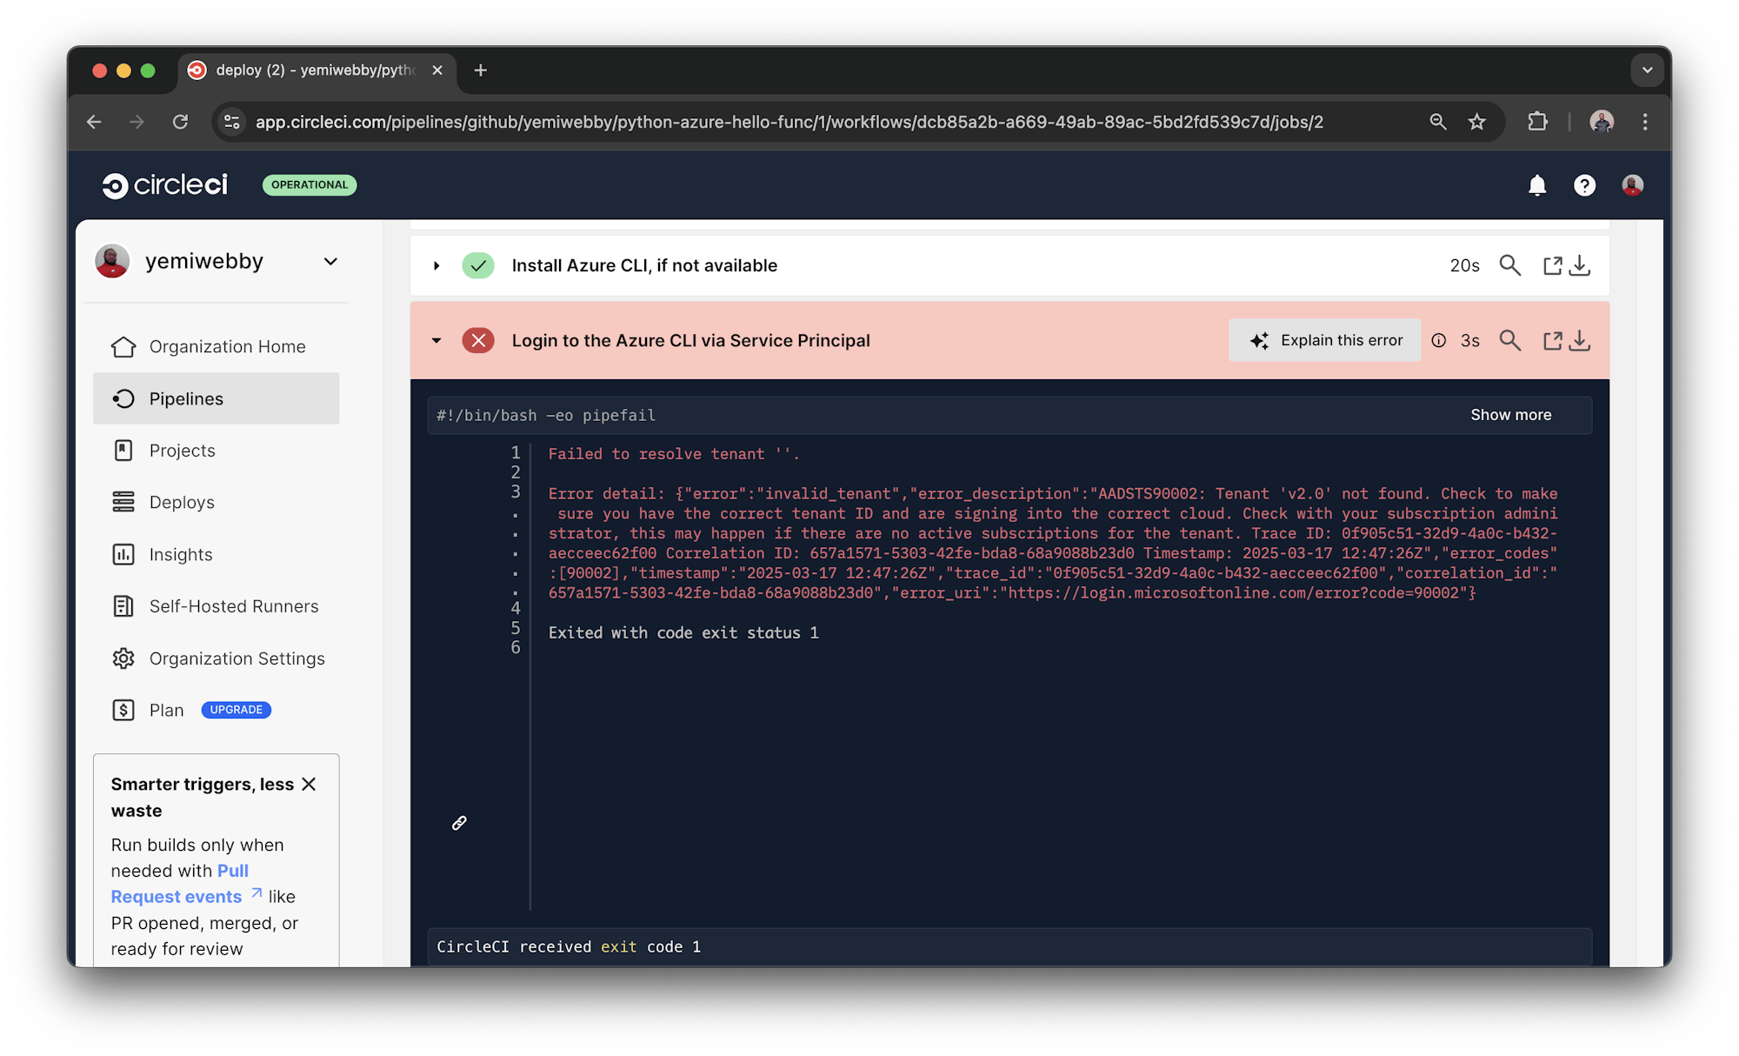The image size is (1739, 1056).
Task: Click the permalink anchor icon in the log panel
Action: [459, 822]
